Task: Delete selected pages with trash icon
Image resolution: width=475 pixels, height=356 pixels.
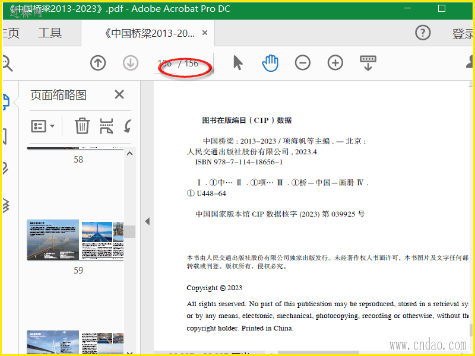Action: (82, 126)
